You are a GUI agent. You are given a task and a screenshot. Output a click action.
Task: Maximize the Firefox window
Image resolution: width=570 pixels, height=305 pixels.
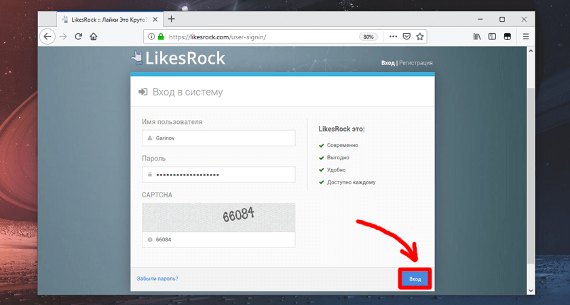pos(502,19)
